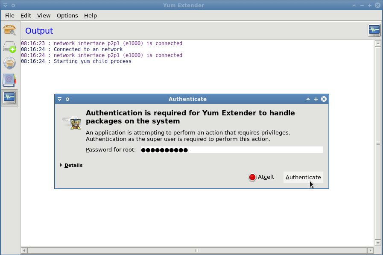Close the Authenticate dialog

point(324,99)
